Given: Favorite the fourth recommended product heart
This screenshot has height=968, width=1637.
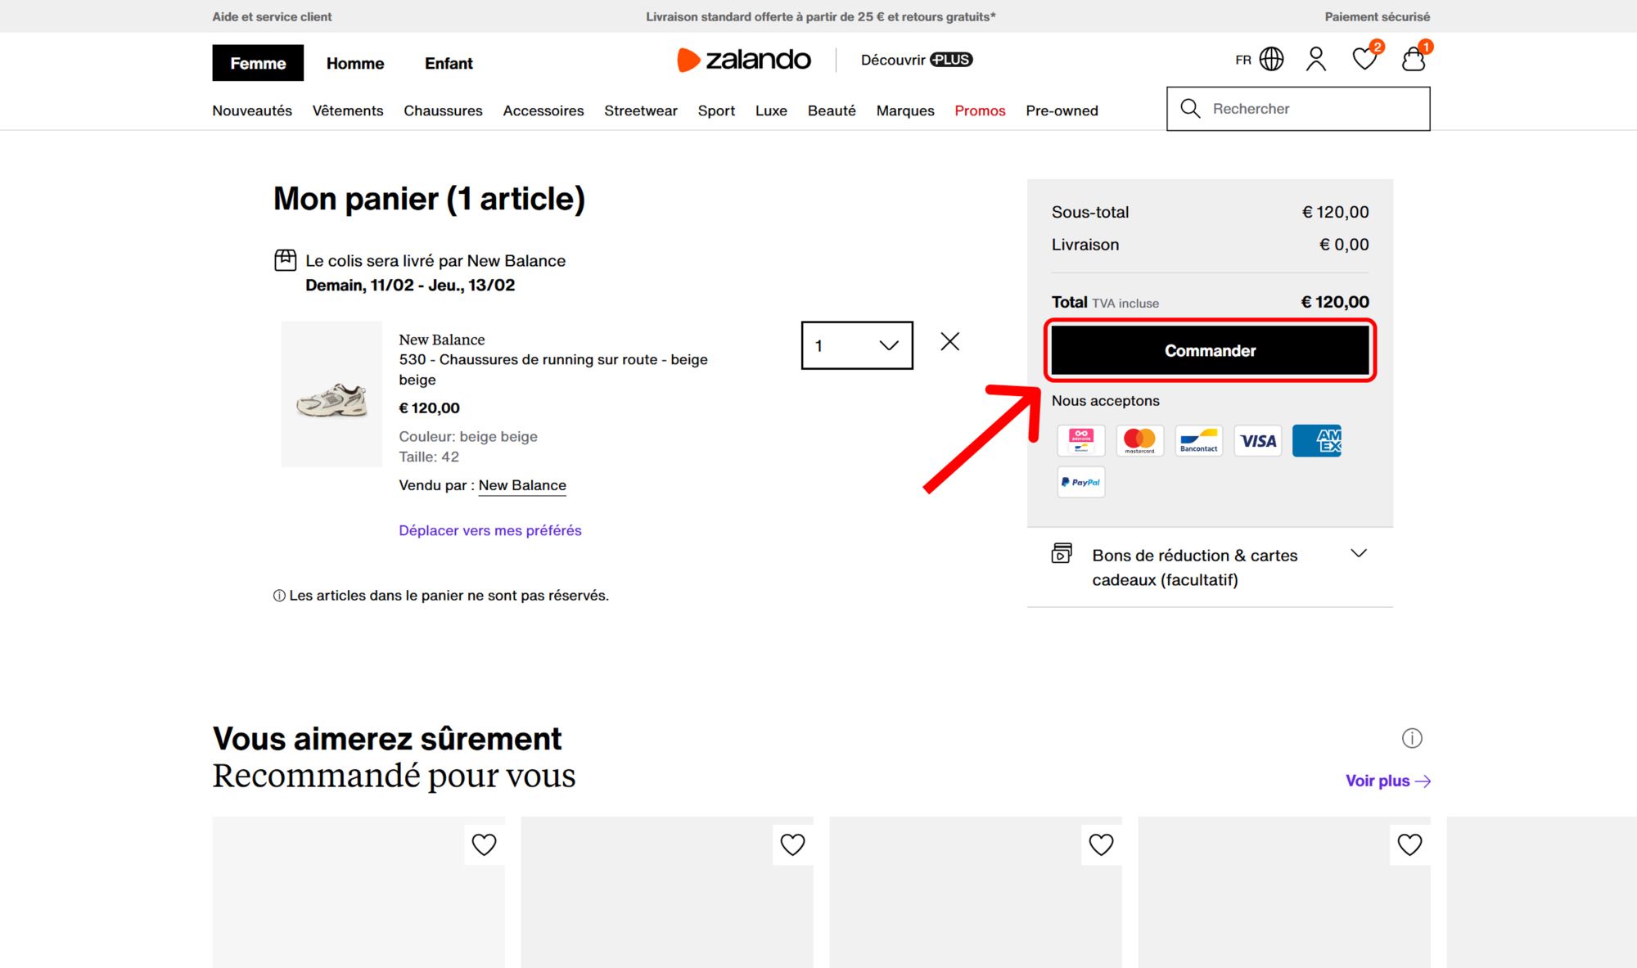Looking at the screenshot, I should click(1409, 844).
